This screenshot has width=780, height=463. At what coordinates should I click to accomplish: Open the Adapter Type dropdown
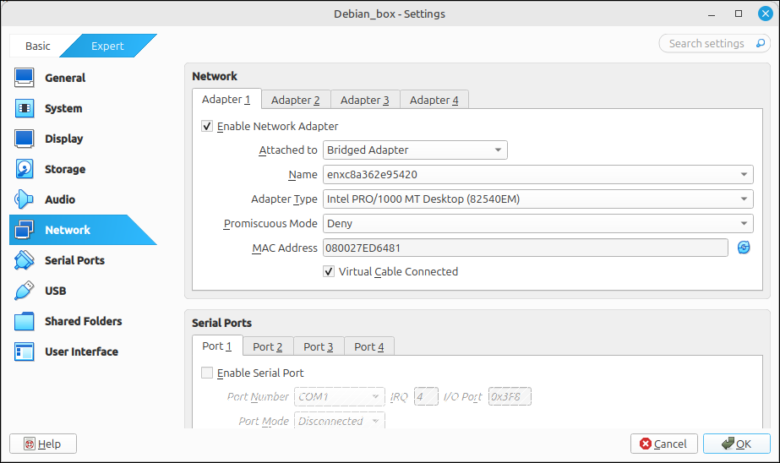coord(537,199)
